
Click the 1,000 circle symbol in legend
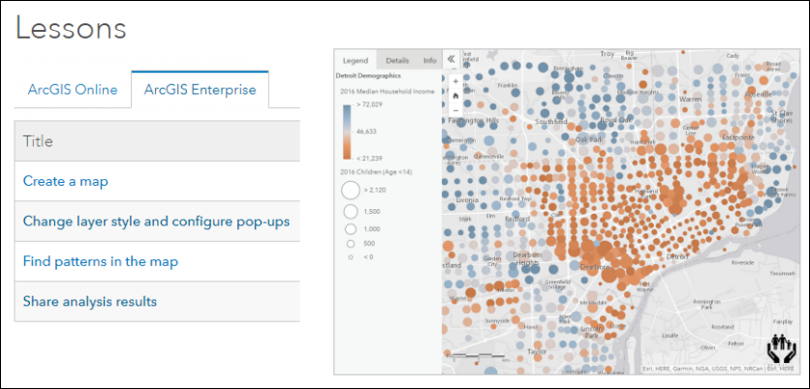pos(350,229)
